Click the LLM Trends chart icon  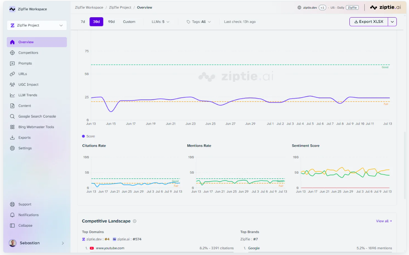coord(13,95)
